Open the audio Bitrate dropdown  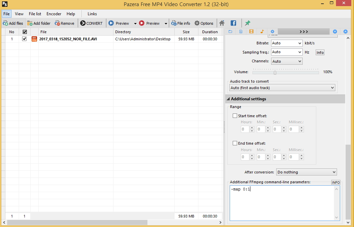coord(287,43)
